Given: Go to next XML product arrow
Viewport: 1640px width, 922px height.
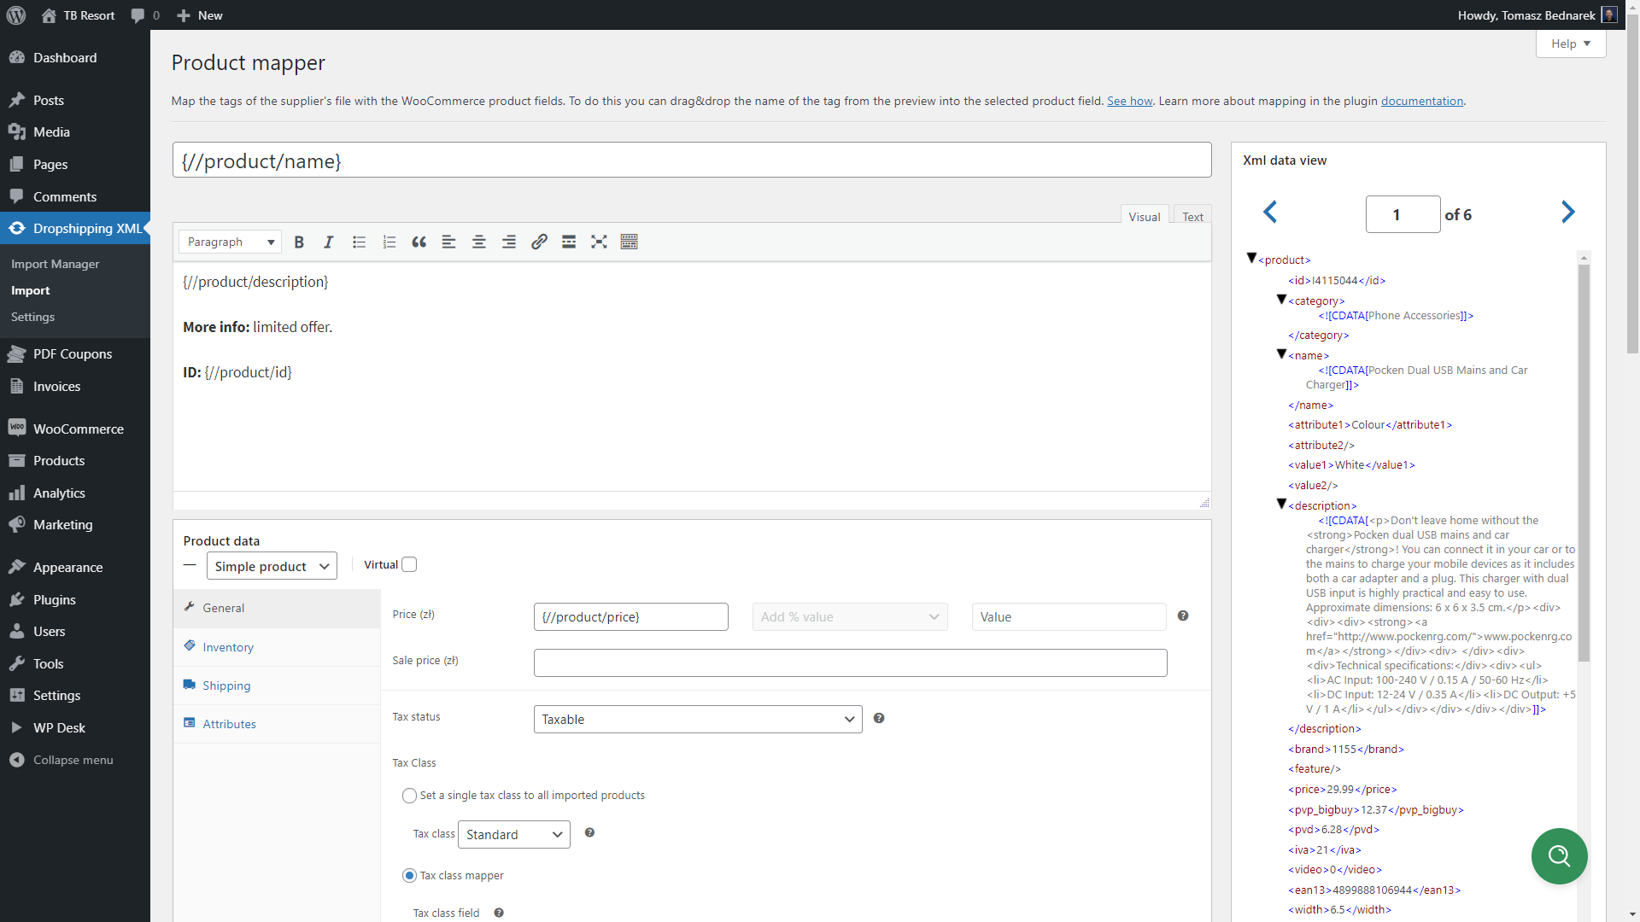Looking at the screenshot, I should [1567, 213].
